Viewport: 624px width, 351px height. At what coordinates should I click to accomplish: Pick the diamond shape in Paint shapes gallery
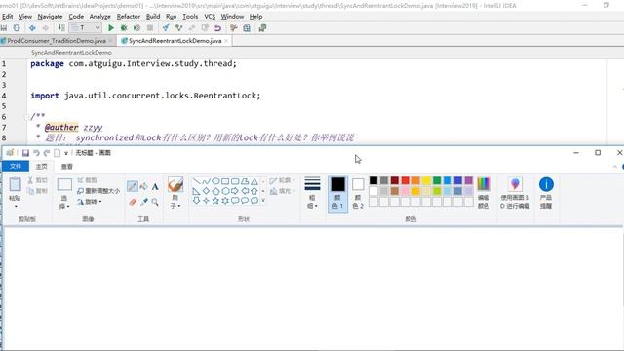click(x=206, y=191)
